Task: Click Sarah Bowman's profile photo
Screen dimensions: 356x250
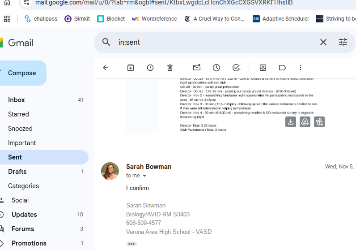Action: 110,171
